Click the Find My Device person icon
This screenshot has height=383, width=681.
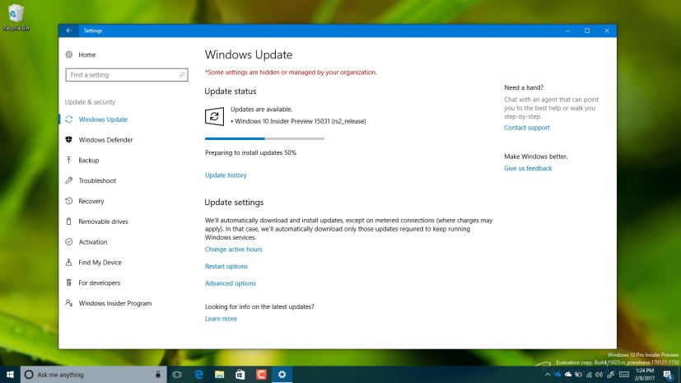pyautogui.click(x=68, y=262)
